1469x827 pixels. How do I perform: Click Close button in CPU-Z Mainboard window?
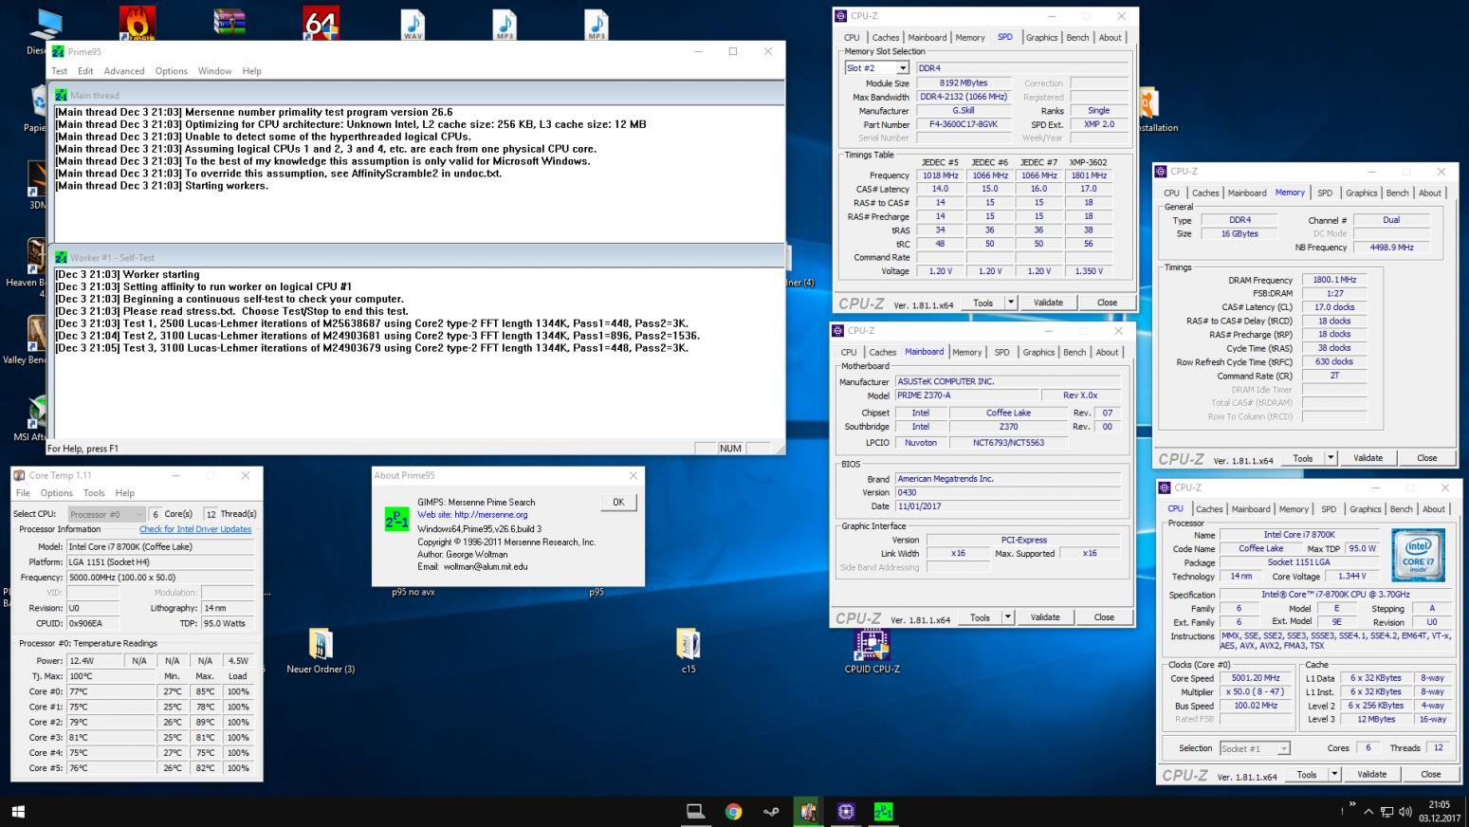[x=1104, y=617]
